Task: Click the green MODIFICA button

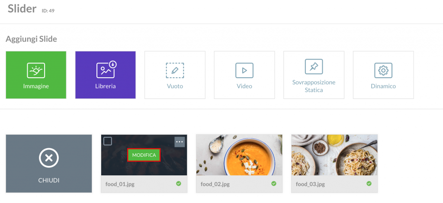Action: click(x=144, y=155)
